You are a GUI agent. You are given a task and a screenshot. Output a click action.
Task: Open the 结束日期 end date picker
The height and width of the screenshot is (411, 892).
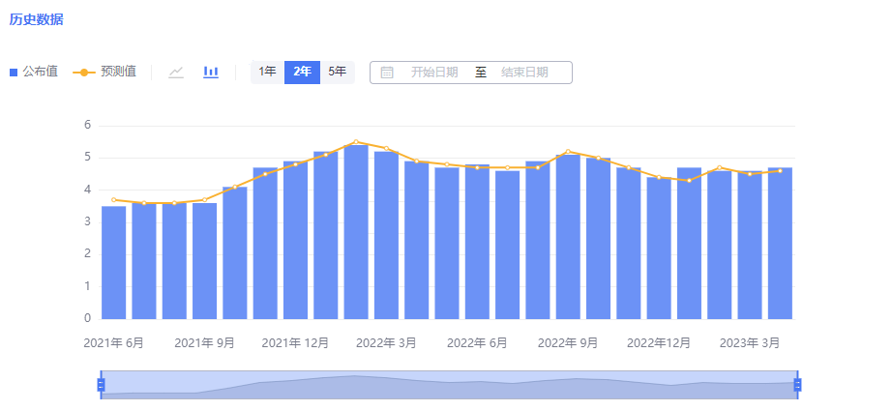click(524, 73)
